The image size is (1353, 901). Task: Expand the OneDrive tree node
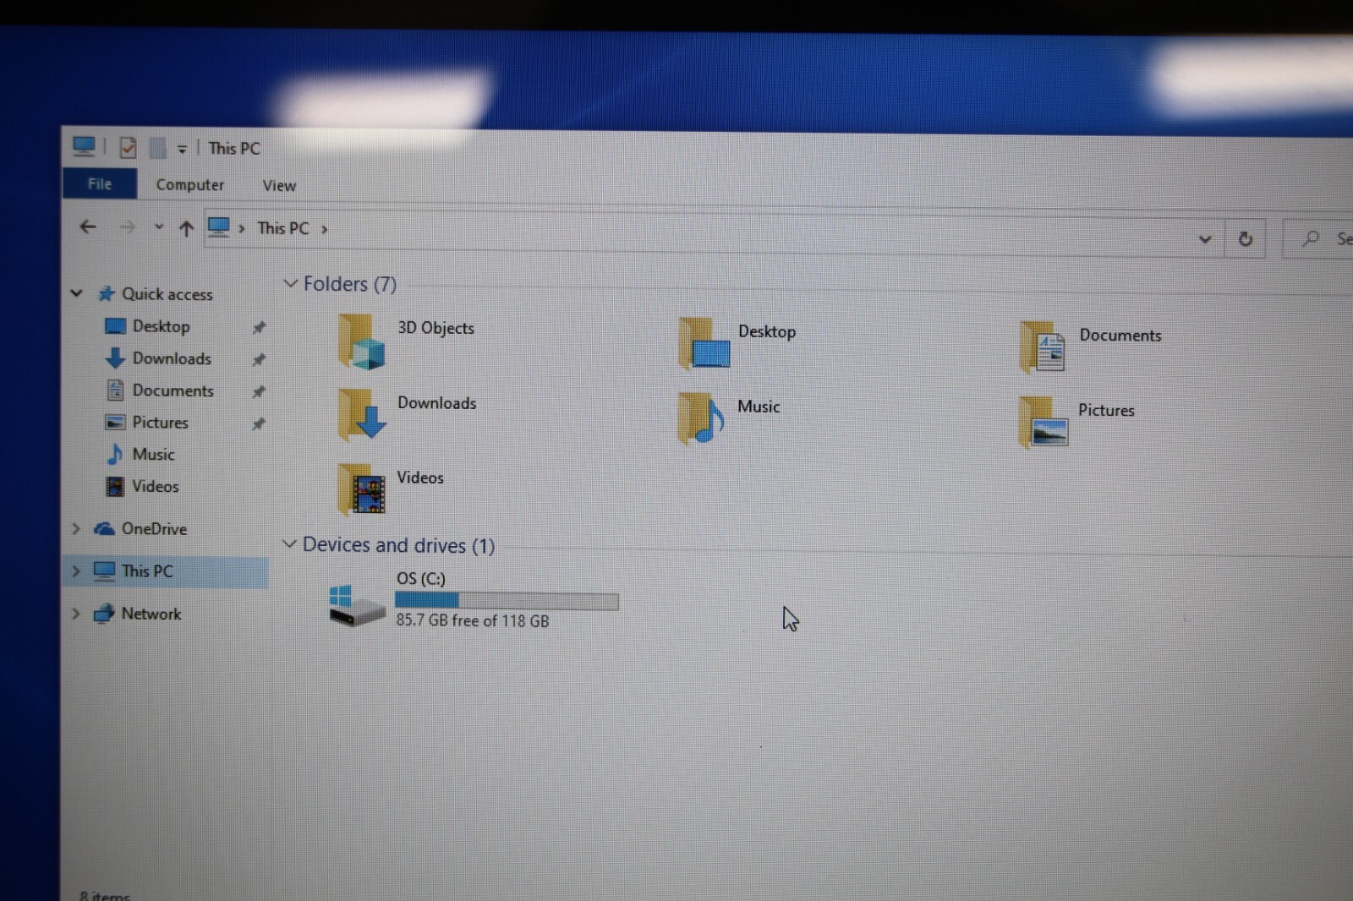75,528
